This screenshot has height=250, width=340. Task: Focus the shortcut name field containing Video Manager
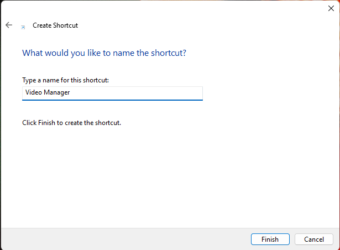112,93
